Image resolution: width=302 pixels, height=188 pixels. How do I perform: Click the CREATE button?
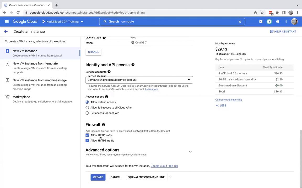(x=98, y=177)
